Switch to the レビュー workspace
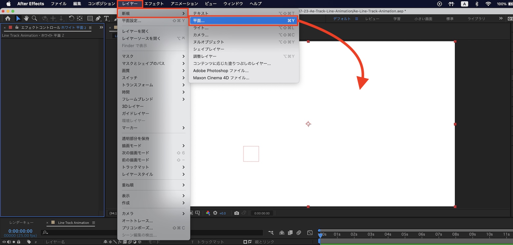Image resolution: width=513 pixels, height=245 pixels. [x=372, y=19]
